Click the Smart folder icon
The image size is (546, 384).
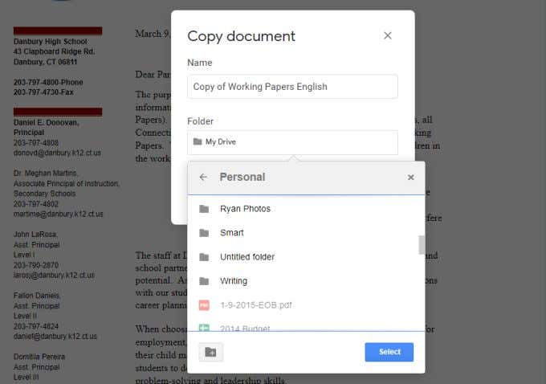[204, 233]
